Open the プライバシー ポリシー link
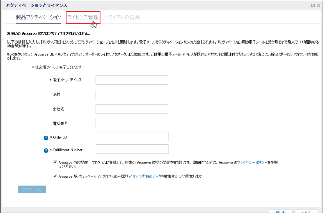The height and width of the screenshot is (213, 323). [252, 163]
